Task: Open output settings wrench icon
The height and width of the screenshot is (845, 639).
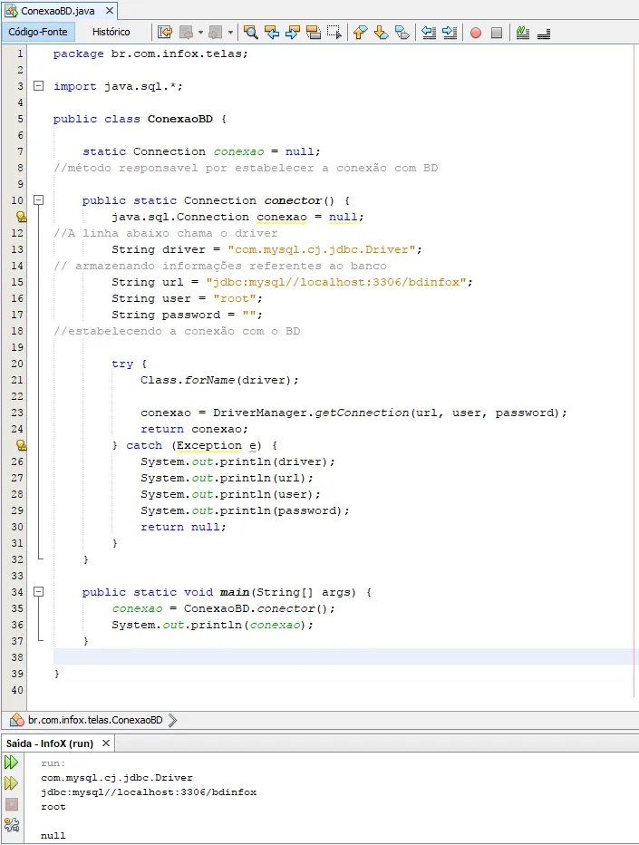Action: 12,824
